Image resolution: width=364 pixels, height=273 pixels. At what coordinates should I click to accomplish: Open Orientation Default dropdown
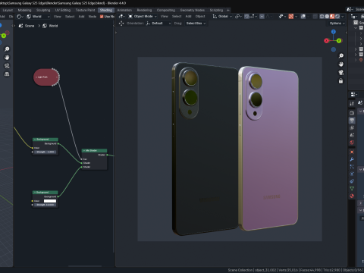158,24
